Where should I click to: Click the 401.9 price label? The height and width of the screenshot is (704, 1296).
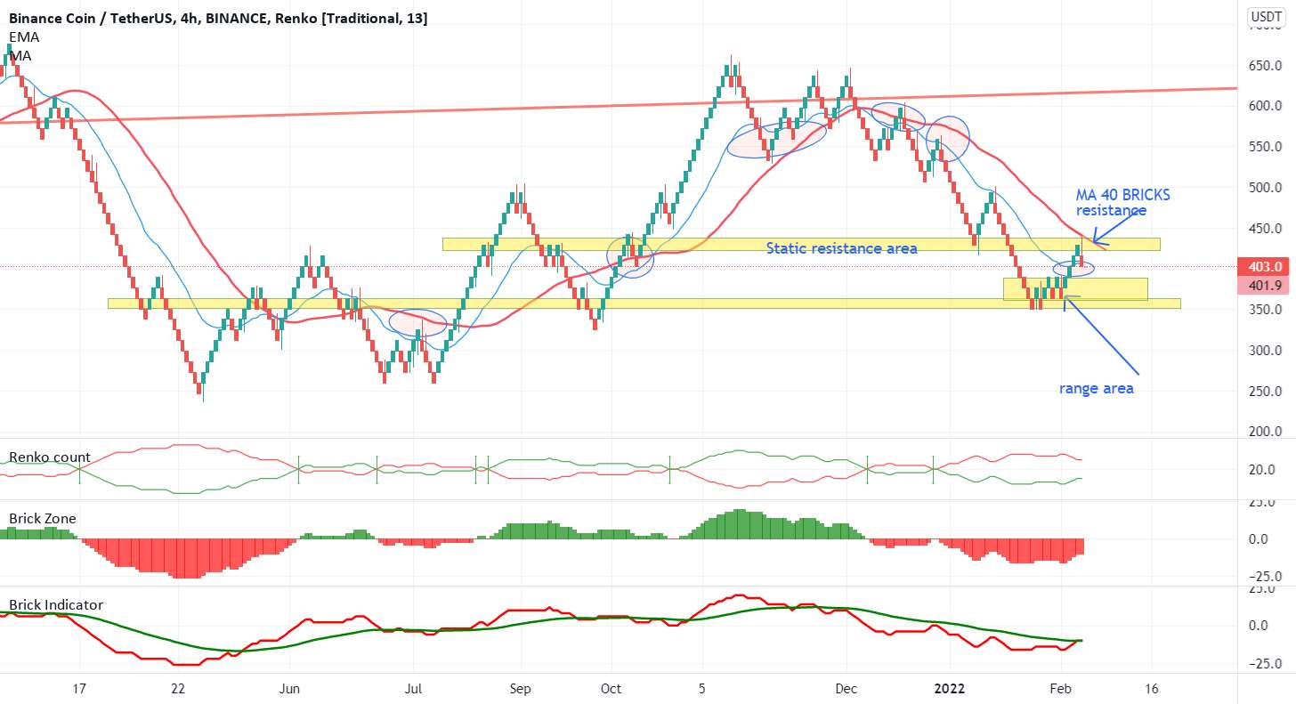[1264, 285]
